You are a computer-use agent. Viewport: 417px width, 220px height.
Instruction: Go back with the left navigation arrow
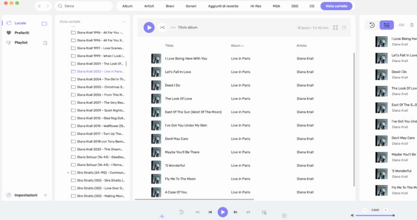pyautogui.click(x=40, y=6)
